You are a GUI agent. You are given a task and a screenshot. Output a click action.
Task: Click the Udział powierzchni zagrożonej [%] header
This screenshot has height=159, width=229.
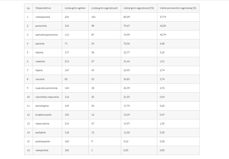point(178,8)
